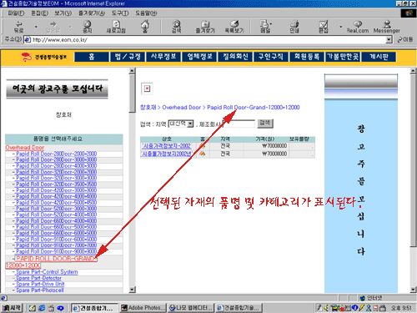Screen dimensions: 417x313
Task: Open the 게시판 navigation tab
Action: point(379,57)
